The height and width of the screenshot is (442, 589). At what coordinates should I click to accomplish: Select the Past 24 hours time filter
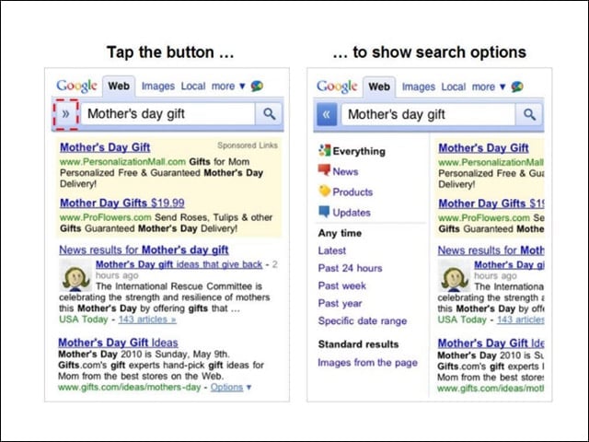350,268
